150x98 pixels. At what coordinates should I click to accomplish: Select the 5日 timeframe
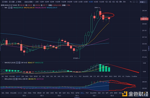tap(117, 2)
